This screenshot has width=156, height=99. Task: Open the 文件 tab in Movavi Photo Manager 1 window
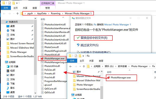6,8
